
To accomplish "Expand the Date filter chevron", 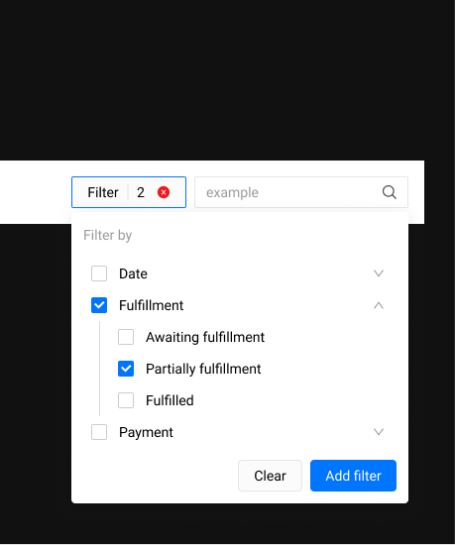I will click(379, 273).
